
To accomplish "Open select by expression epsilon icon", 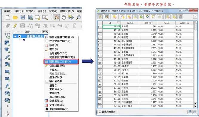I will pos(123,17).
